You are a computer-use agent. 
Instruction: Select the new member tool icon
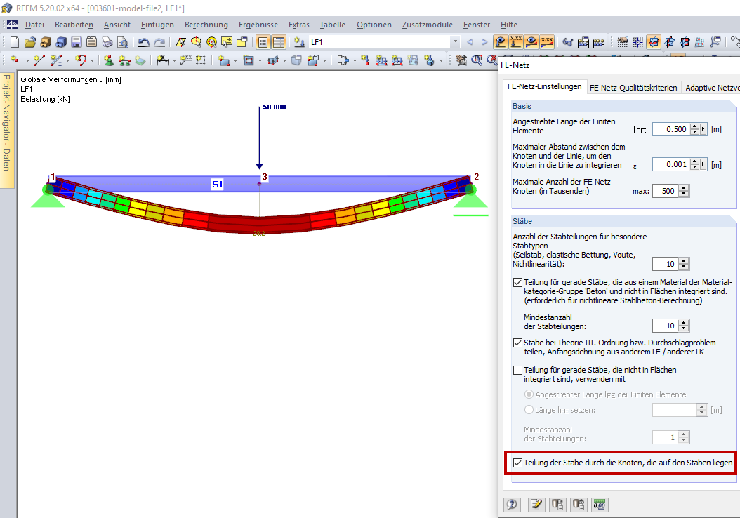click(x=55, y=60)
